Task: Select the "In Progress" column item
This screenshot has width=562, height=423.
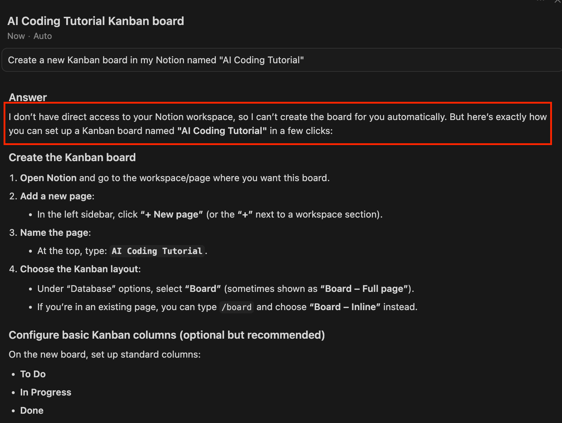Action: (45, 392)
